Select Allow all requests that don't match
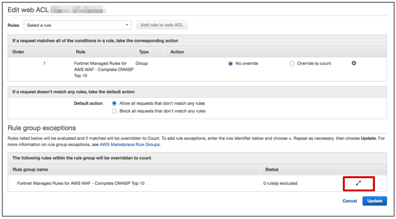Screen dimensions: 396x219 coord(114,103)
